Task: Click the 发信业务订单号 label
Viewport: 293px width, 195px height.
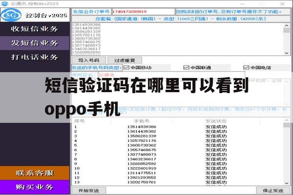Action: [x=91, y=12]
